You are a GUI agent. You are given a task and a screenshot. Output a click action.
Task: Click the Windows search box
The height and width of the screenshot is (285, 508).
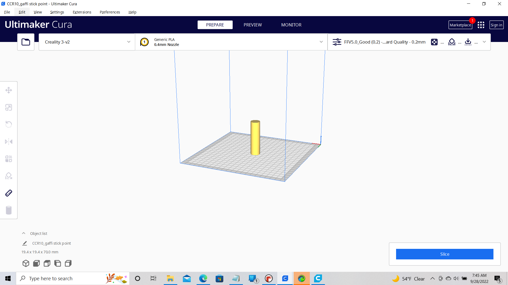tap(73, 278)
